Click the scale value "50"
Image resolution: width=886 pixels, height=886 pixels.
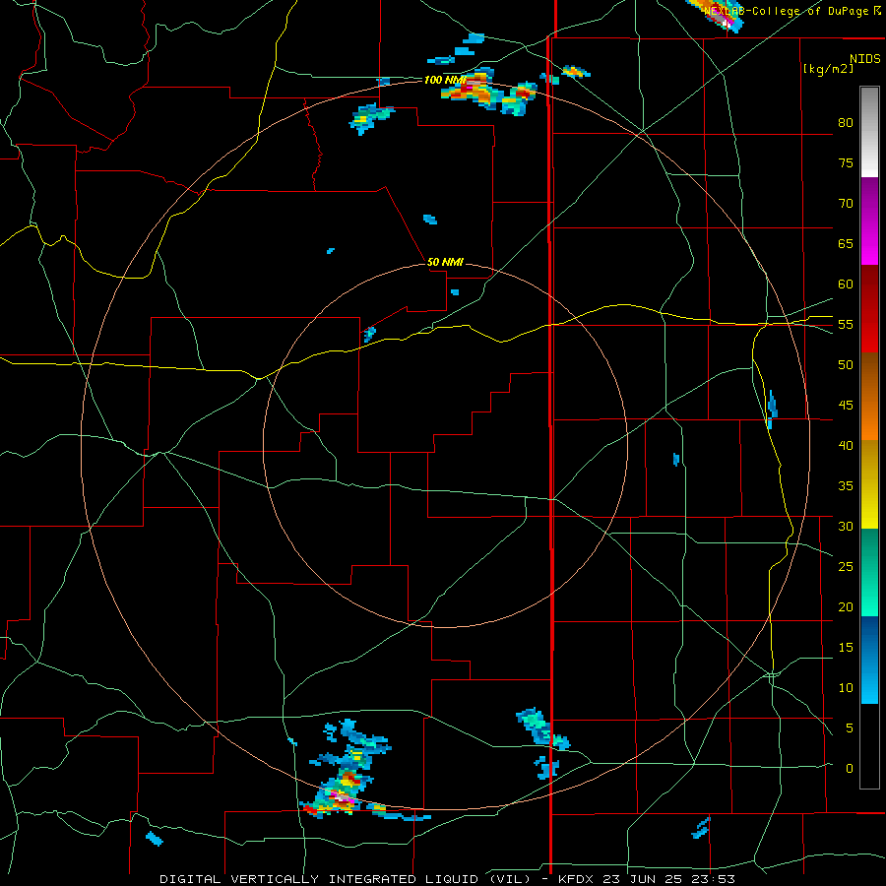pyautogui.click(x=846, y=365)
